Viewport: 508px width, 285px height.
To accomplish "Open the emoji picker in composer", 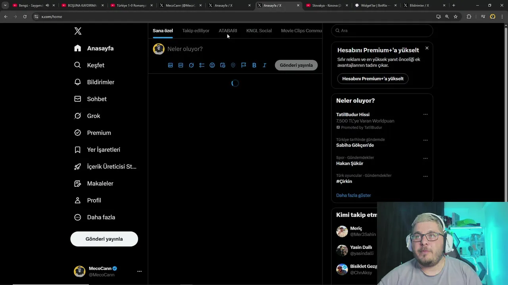I will pyautogui.click(x=212, y=65).
